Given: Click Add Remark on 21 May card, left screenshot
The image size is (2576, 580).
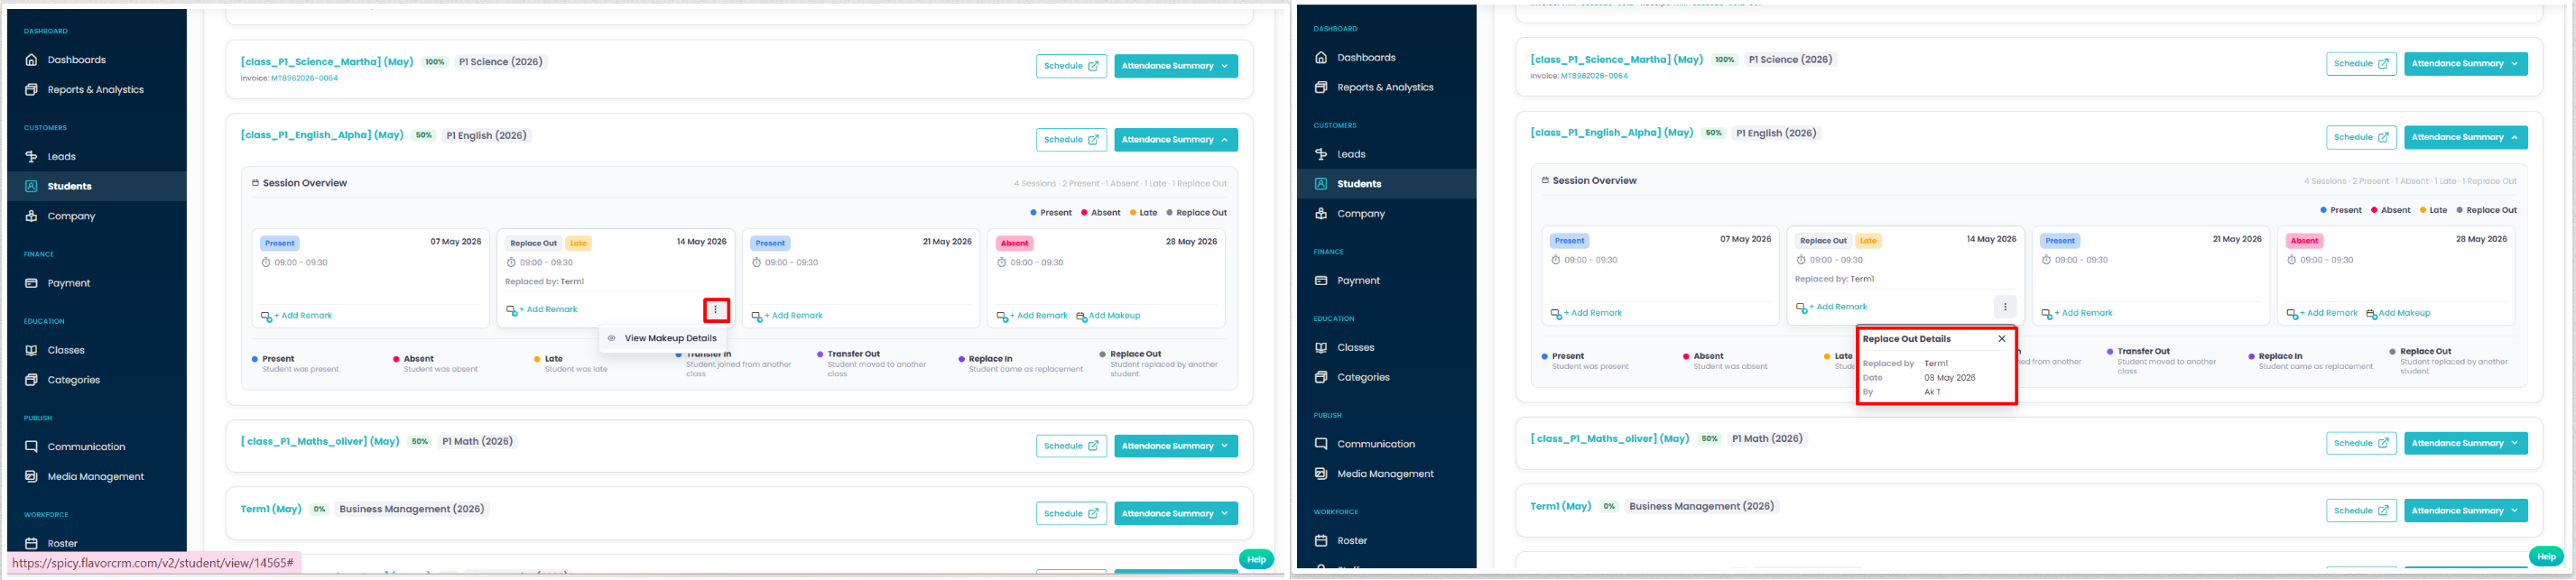Looking at the screenshot, I should (x=787, y=316).
